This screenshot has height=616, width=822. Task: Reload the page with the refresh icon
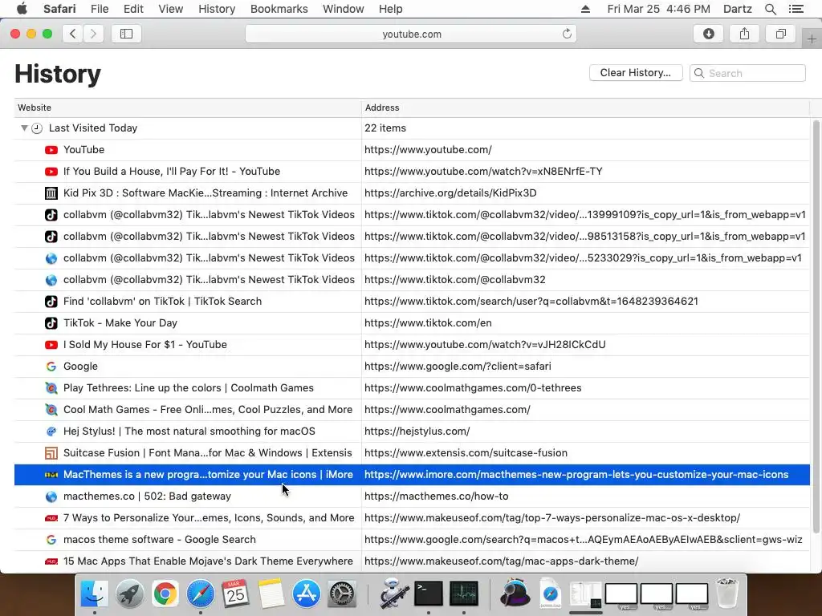click(x=567, y=34)
